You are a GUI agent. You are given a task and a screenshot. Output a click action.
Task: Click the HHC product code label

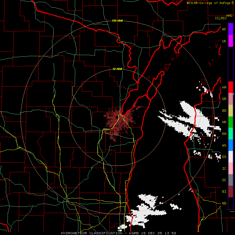tap(229, 16)
